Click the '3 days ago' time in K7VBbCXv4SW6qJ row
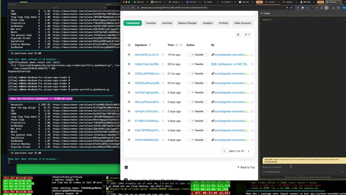 174,121
